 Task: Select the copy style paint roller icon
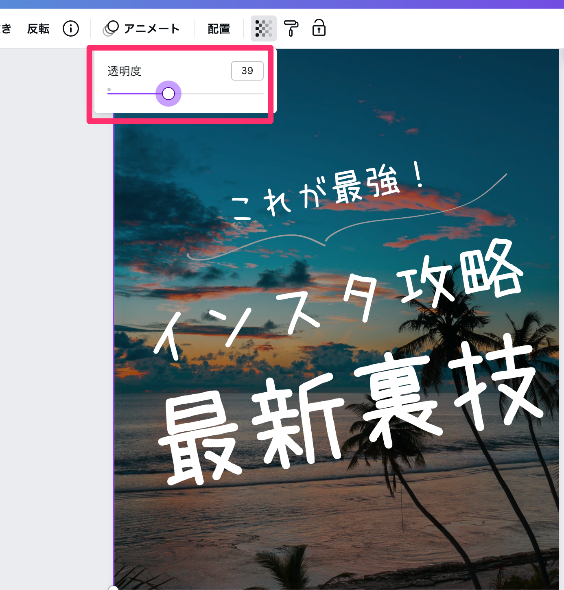291,28
